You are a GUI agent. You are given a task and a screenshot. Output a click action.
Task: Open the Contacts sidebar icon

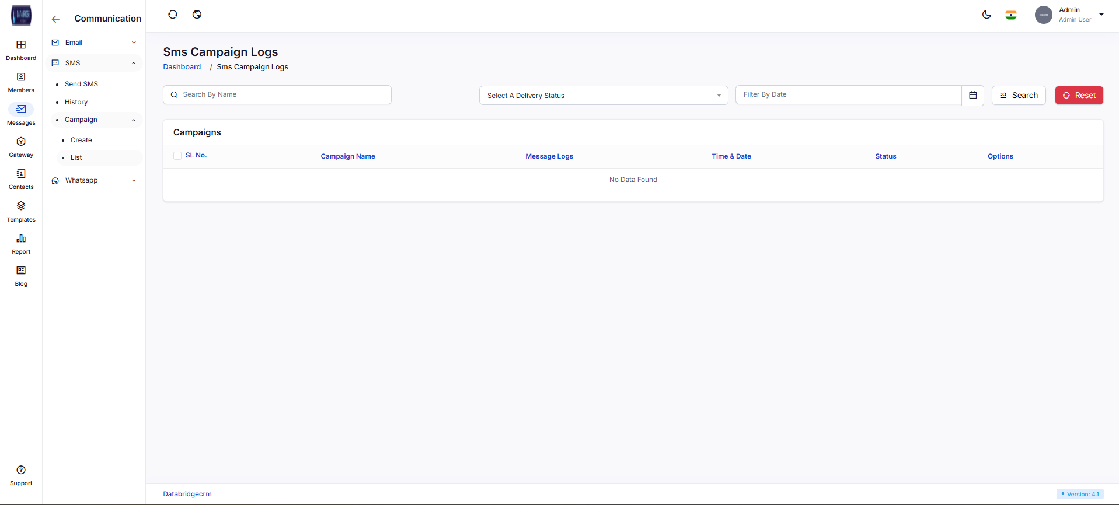point(21,174)
